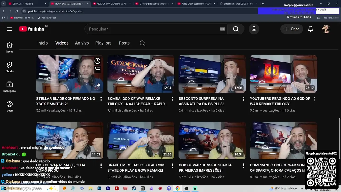Open Drake em Colapso Total video title

pyautogui.click(x=136, y=168)
